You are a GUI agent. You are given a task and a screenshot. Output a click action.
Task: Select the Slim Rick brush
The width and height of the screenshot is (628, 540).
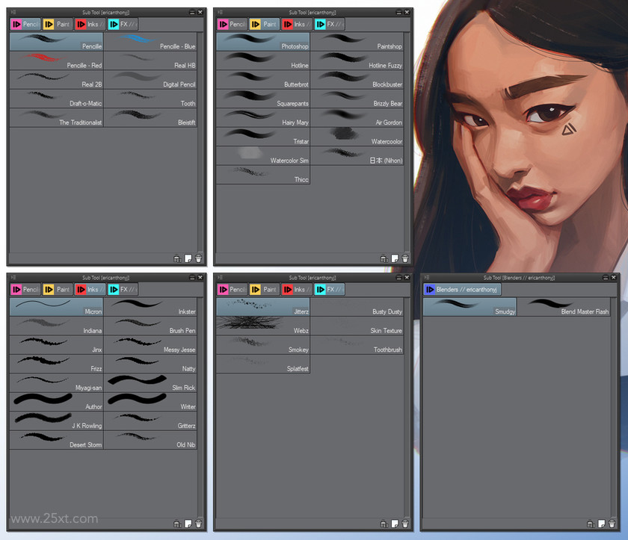[x=150, y=383]
